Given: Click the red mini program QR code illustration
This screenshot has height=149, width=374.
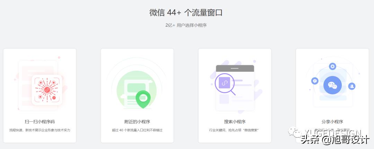Looking at the screenshot, I should (x=47, y=90).
